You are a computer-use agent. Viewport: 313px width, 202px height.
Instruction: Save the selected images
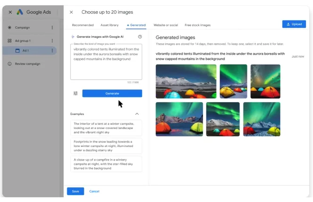tap(75, 191)
